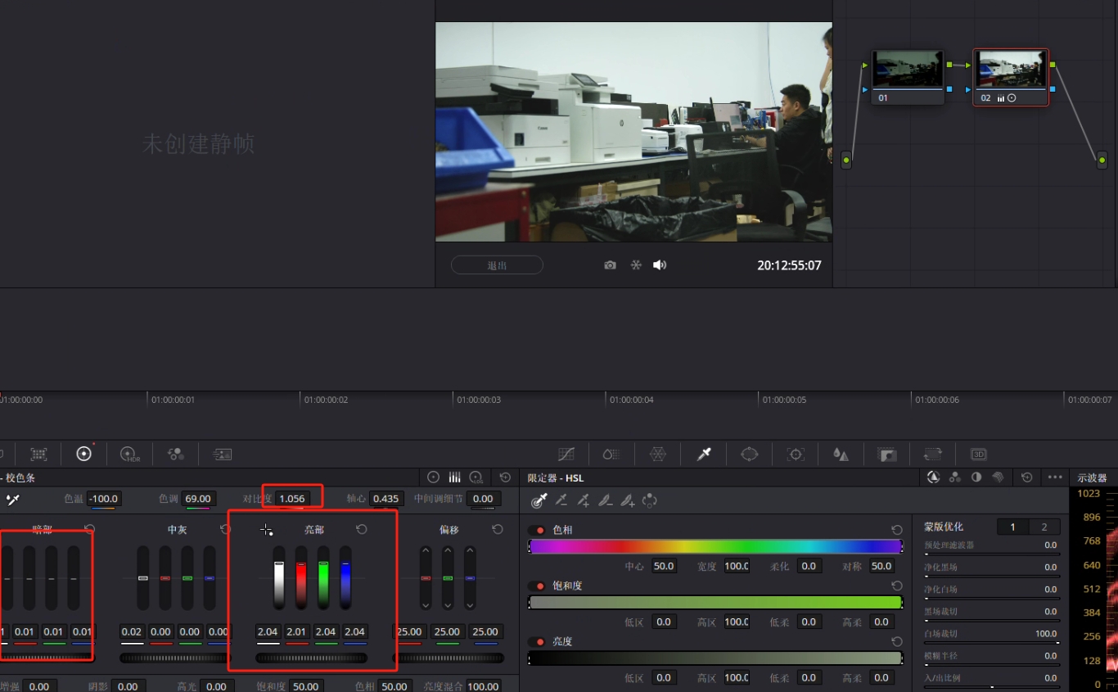
Task: Select the add color picker
Action: coord(584,500)
